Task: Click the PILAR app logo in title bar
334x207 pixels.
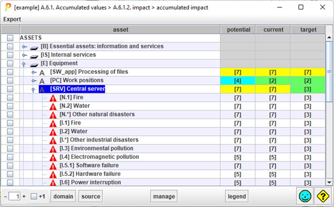Action: point(8,7)
